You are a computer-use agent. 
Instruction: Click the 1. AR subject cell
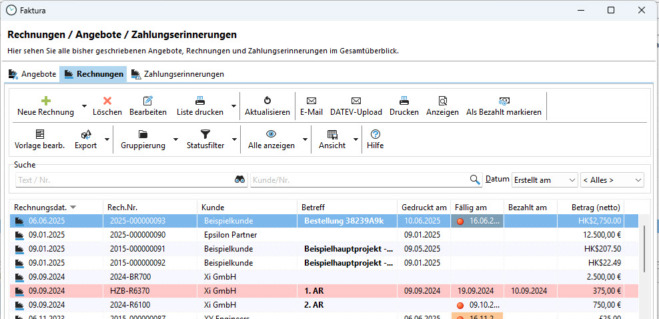pos(347,291)
